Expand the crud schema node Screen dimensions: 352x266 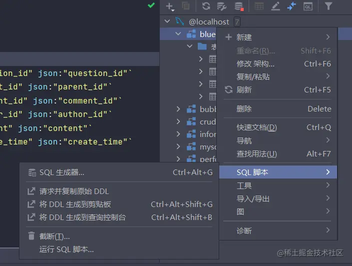tap(178, 121)
